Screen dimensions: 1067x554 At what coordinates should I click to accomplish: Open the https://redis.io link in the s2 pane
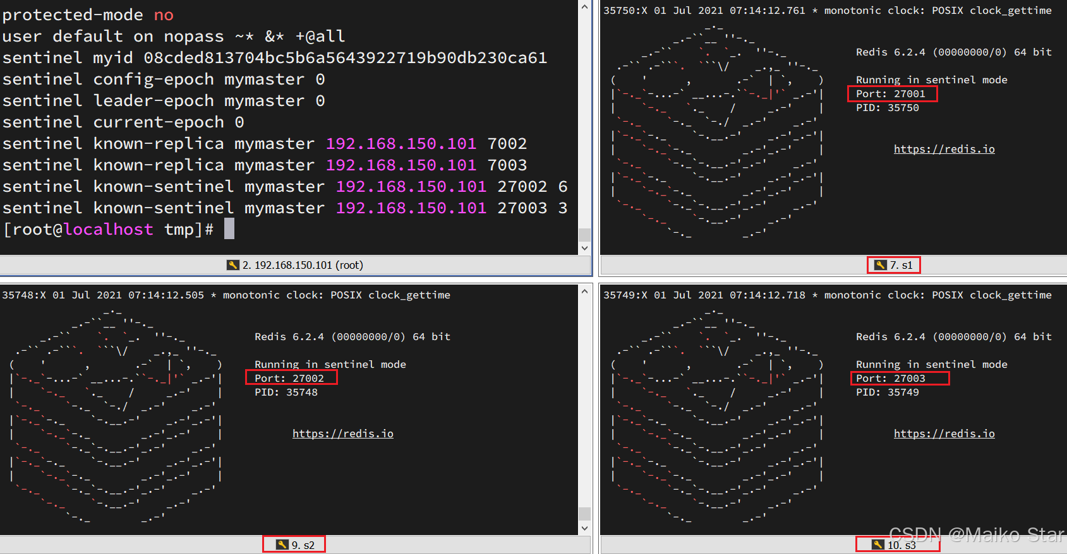point(342,433)
